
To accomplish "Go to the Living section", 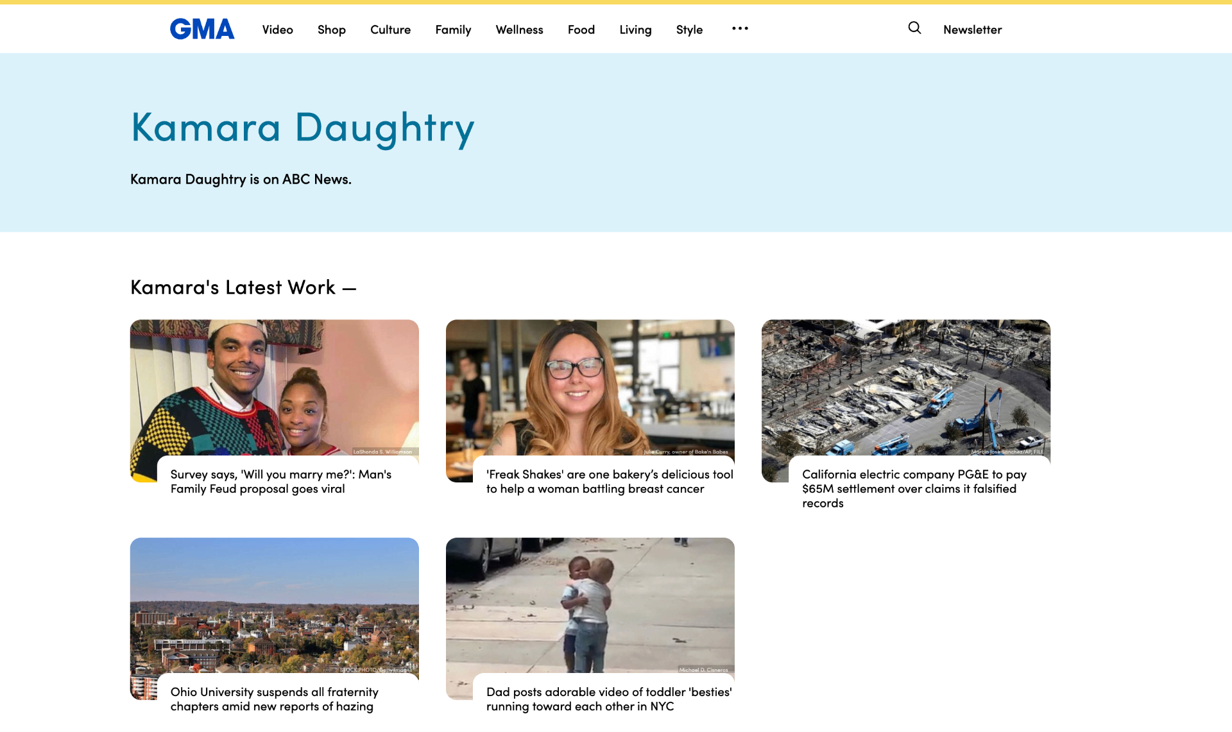I will (635, 30).
